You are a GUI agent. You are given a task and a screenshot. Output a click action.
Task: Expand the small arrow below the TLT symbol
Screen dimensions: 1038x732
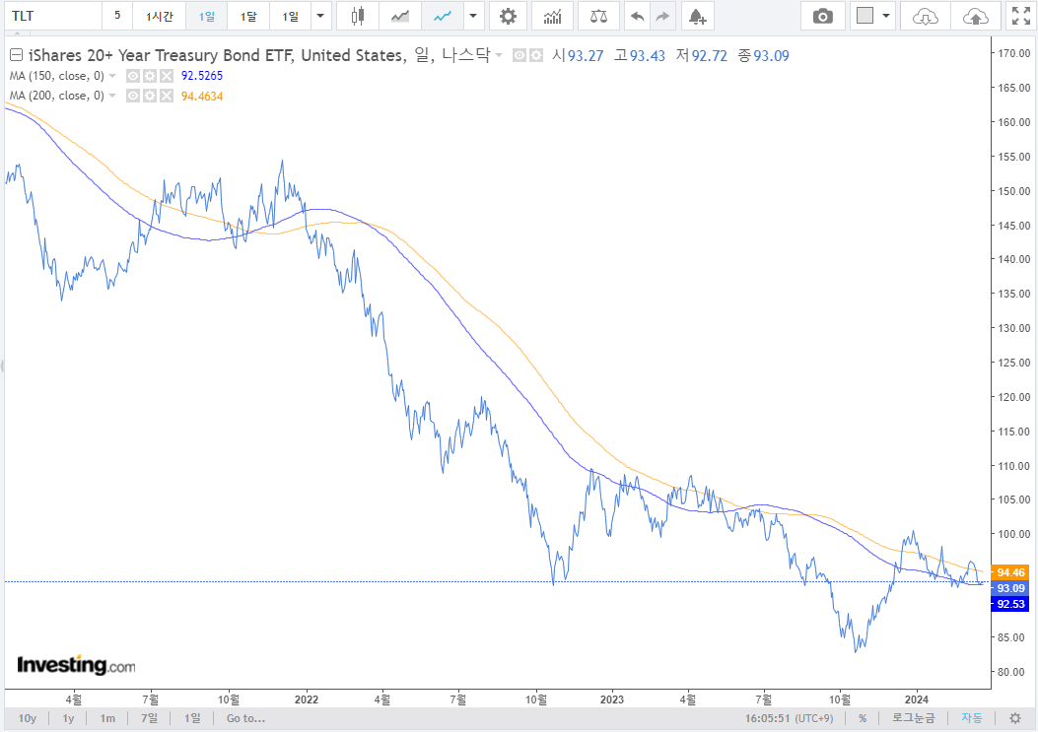18,32
